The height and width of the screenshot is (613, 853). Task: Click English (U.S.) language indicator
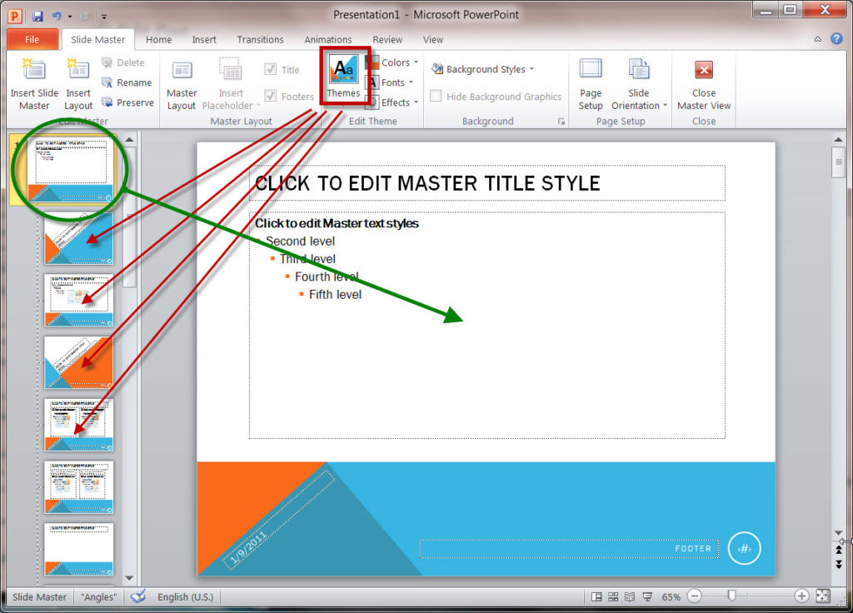click(185, 596)
